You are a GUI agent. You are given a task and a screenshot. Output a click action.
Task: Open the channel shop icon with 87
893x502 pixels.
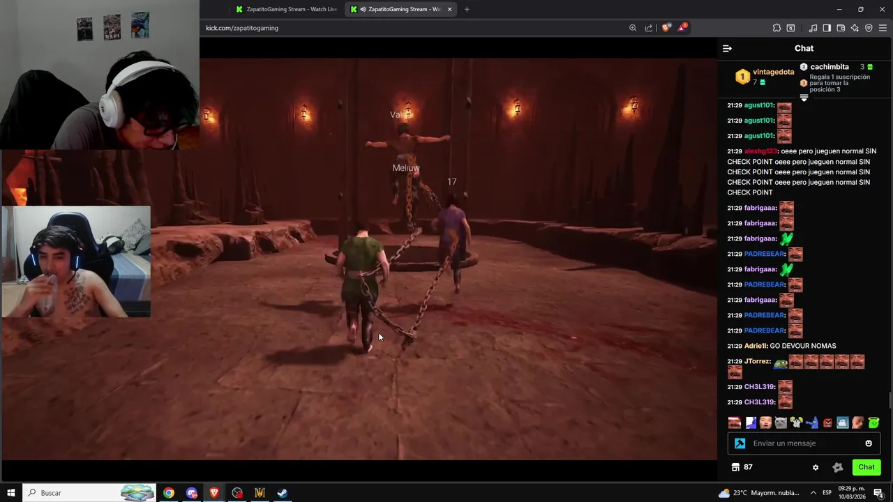[x=742, y=467]
